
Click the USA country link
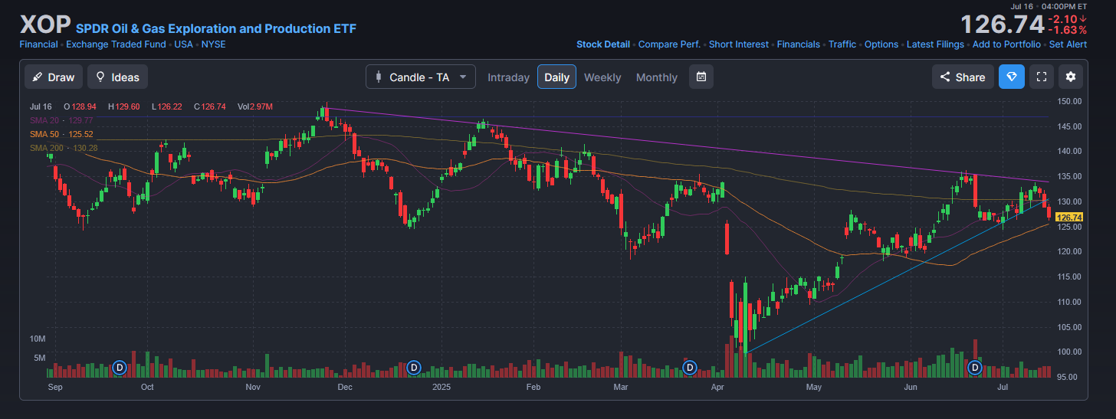pyautogui.click(x=183, y=44)
